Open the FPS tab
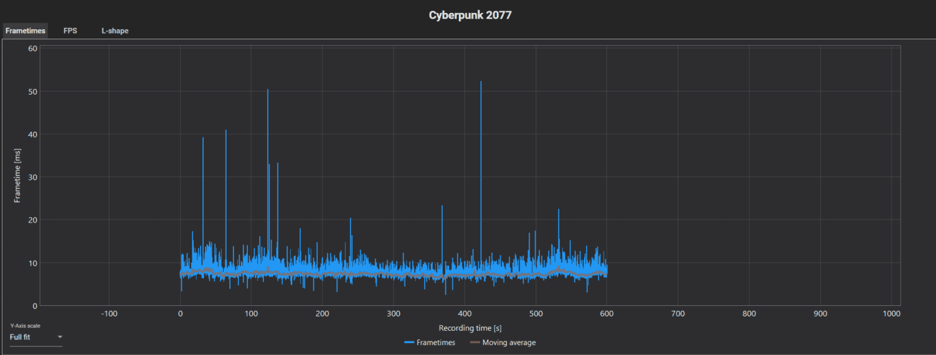The width and height of the screenshot is (936, 355). click(70, 30)
